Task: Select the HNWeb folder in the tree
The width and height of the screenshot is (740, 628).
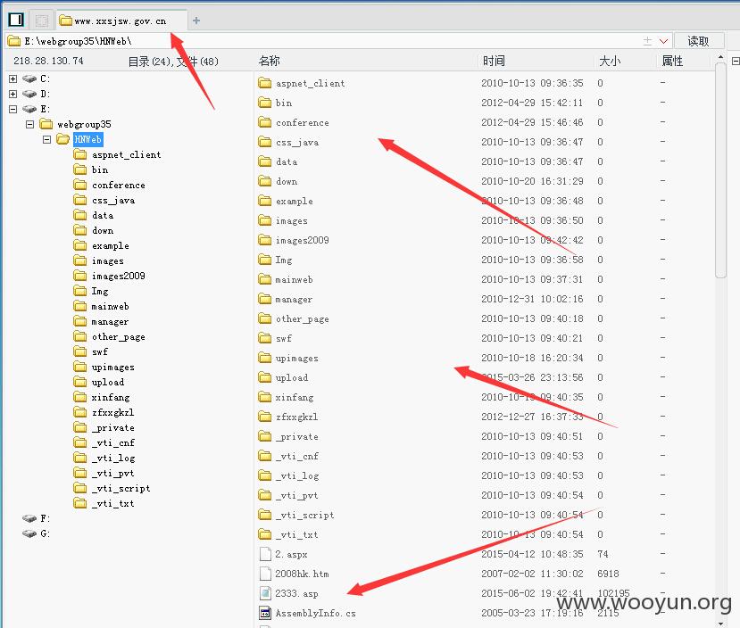Action: 87,139
